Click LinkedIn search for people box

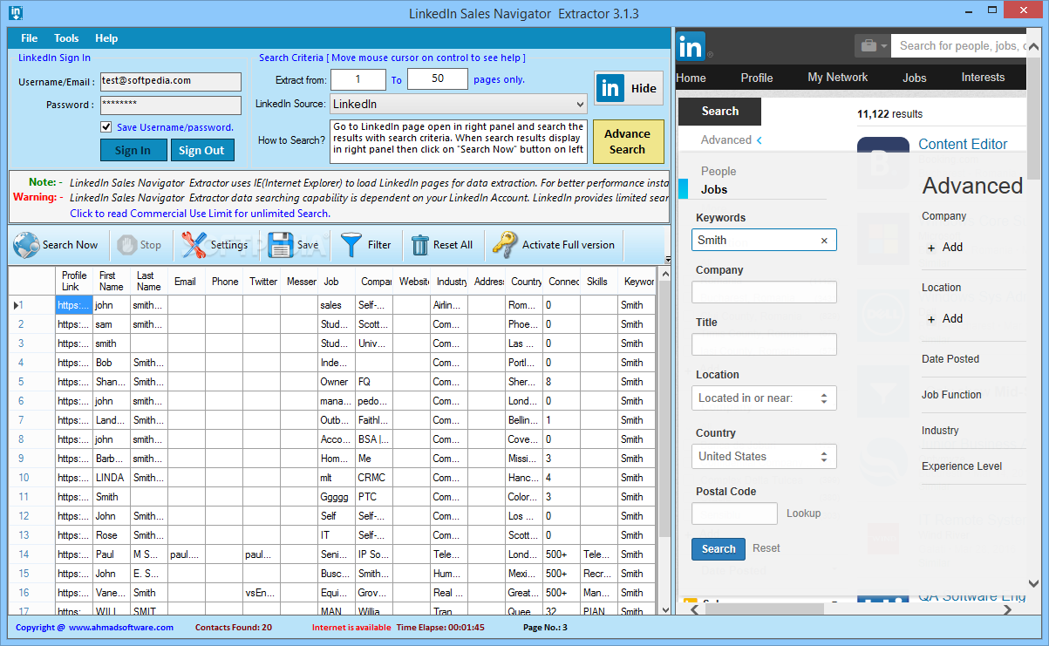958,46
